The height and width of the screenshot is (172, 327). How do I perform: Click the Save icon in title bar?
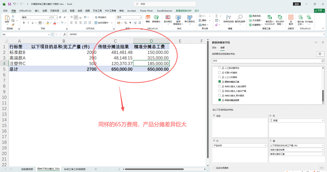pyautogui.click(x=9, y=4)
